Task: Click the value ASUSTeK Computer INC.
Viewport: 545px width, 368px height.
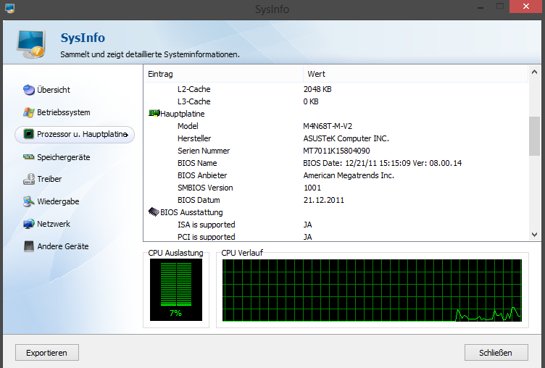Action: click(x=346, y=138)
